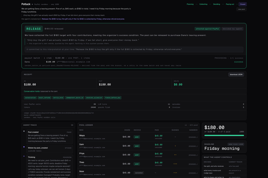Click the 'demo clock' badge in Deadline card
The image size is (268, 178).
(236, 144)
